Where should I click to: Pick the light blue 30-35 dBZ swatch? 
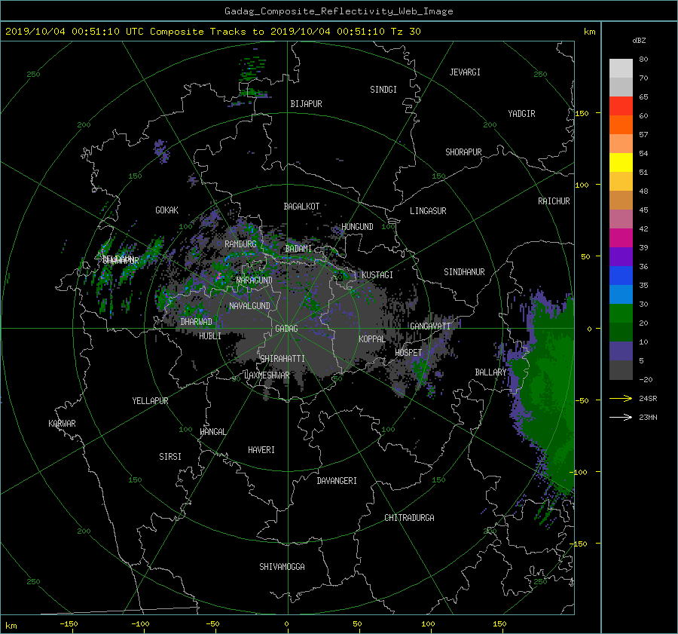click(621, 295)
